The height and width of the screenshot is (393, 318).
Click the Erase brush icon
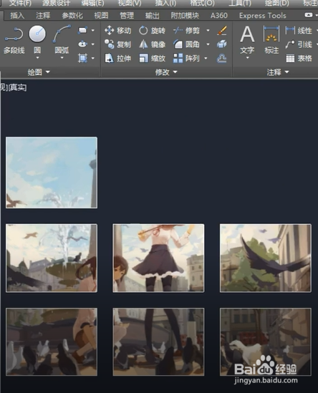[222, 30]
